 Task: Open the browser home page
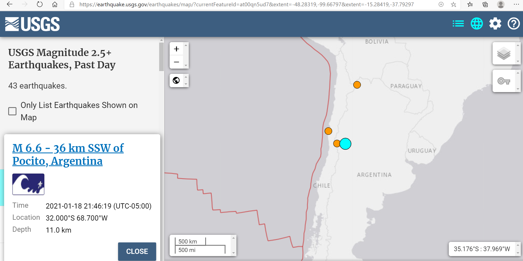pyautogui.click(x=55, y=4)
